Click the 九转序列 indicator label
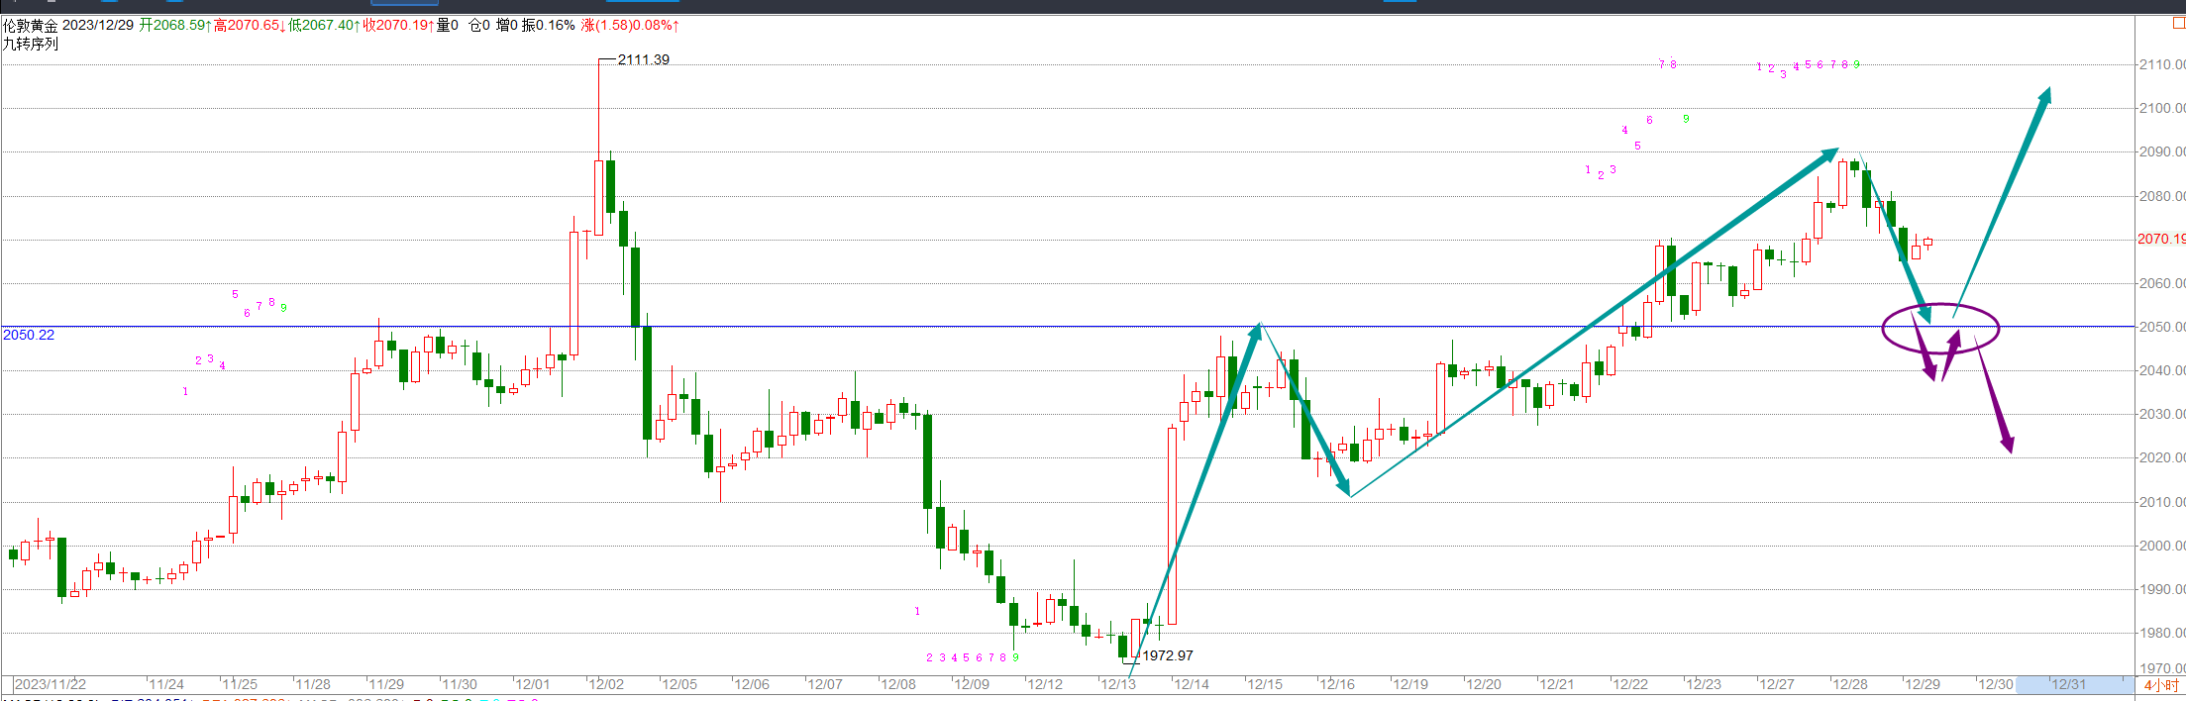The image size is (2186, 701). tap(30, 44)
